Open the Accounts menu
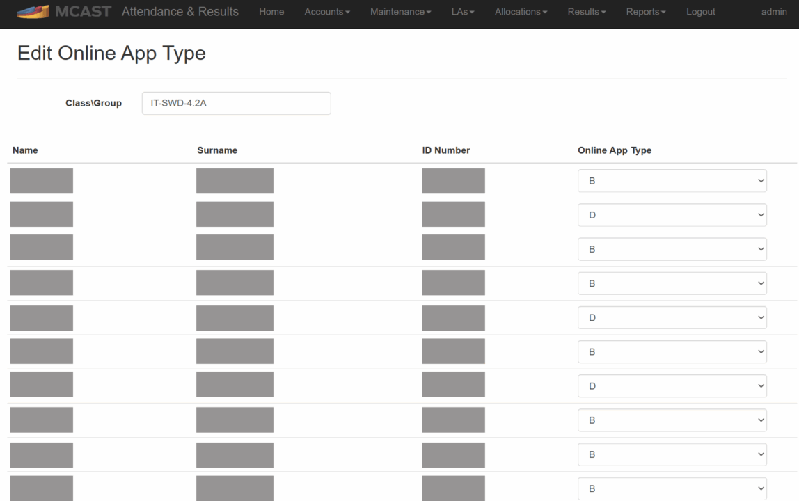 pyautogui.click(x=327, y=12)
